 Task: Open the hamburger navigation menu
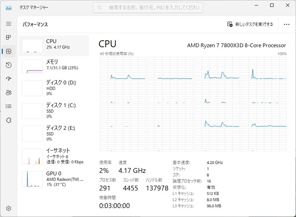[x=9, y=24]
